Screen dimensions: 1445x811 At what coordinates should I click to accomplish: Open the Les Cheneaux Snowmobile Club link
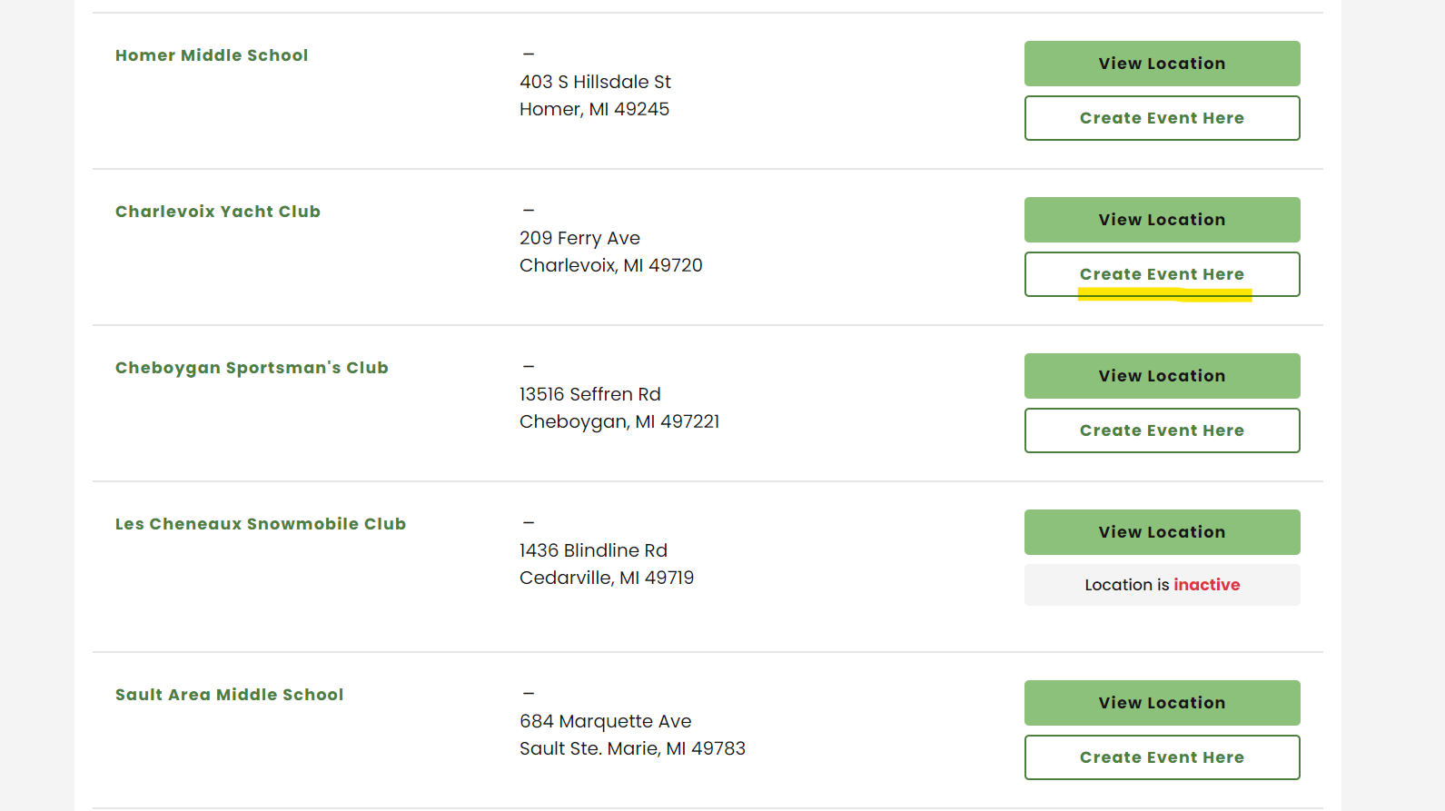[261, 524]
